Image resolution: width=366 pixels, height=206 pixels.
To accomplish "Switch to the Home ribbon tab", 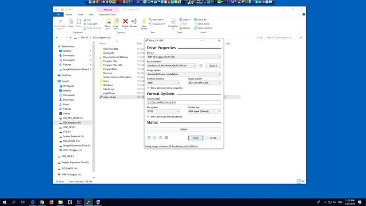I will coord(69,14).
